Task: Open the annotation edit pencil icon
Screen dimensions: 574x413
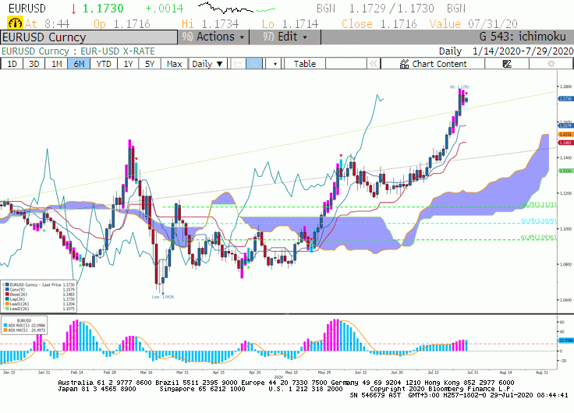Action: click(507, 64)
